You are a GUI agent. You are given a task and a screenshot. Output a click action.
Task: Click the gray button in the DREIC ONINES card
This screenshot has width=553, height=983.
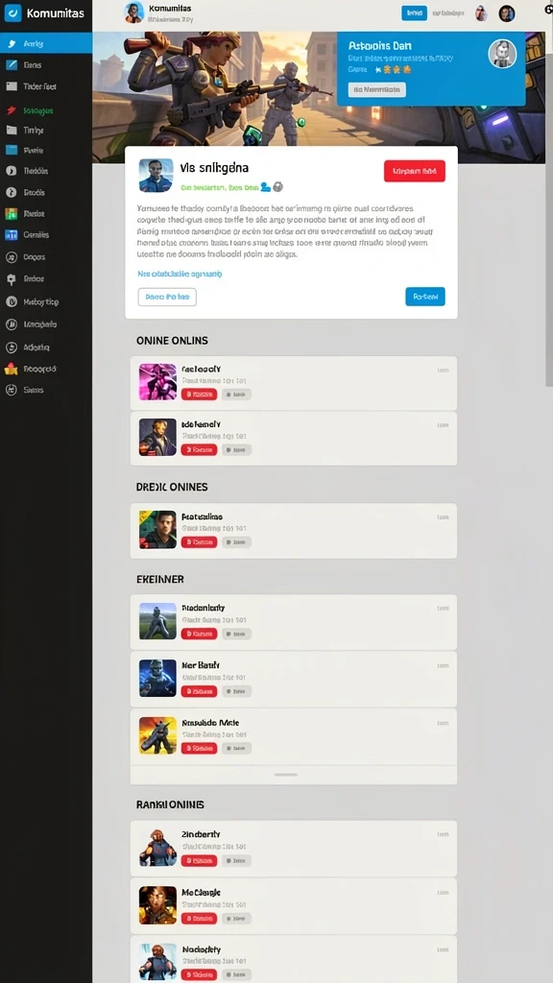(x=236, y=542)
